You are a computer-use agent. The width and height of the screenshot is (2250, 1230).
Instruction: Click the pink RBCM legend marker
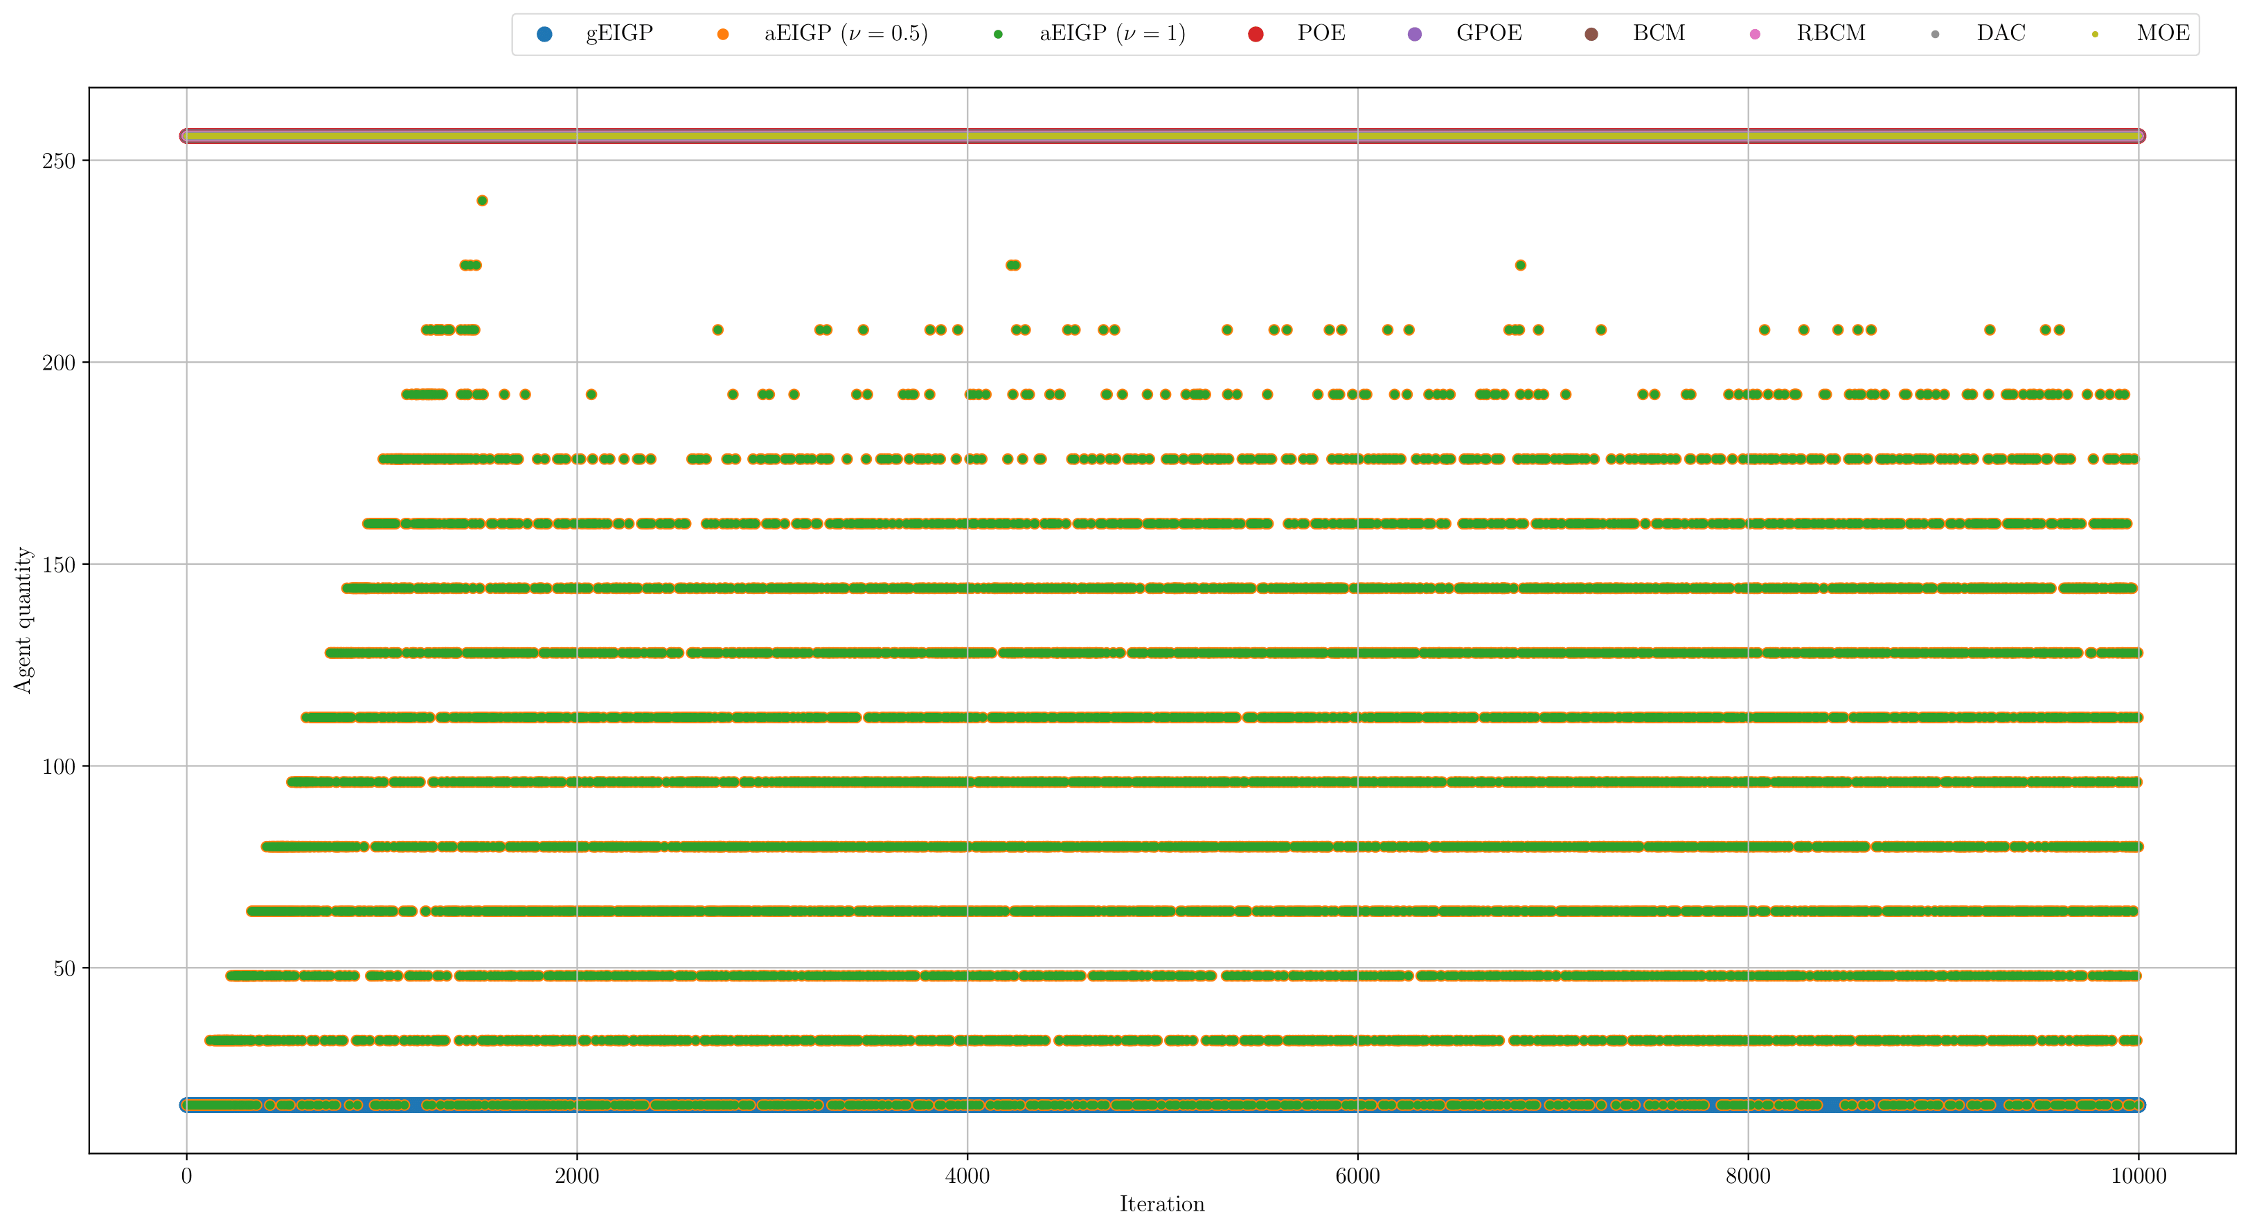1755,34
